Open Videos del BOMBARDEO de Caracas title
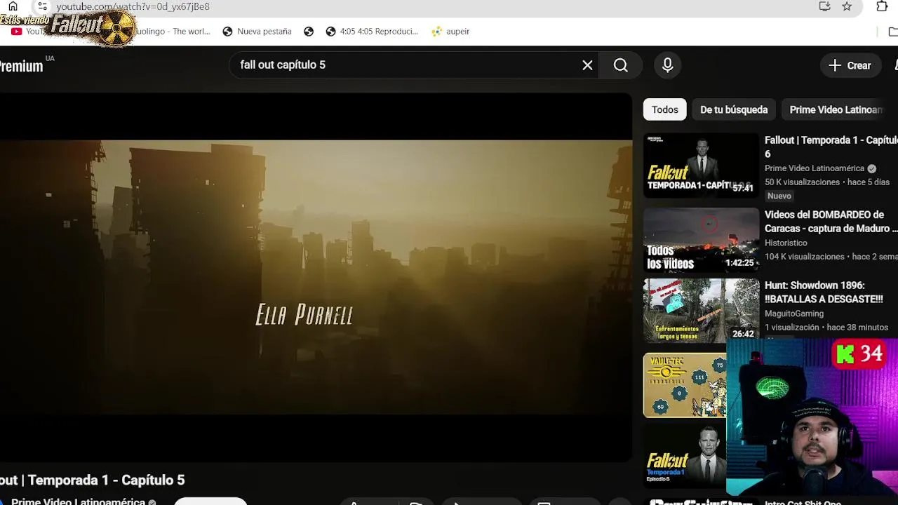Image resolution: width=898 pixels, height=505 pixels. (x=831, y=222)
